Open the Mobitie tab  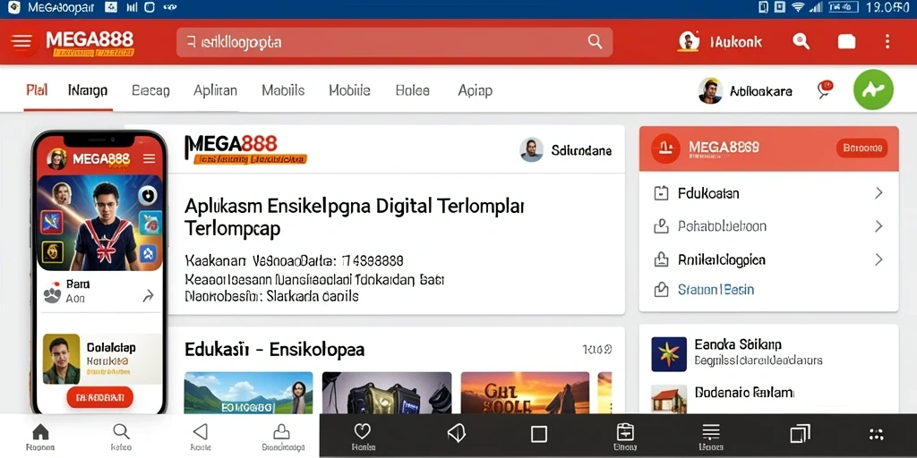coord(350,90)
